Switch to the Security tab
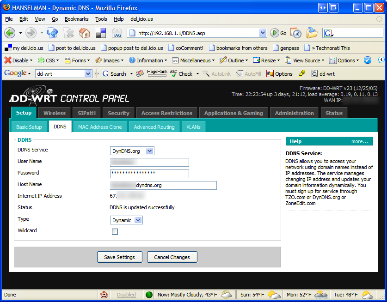This screenshot has width=387, height=302. 118,113
